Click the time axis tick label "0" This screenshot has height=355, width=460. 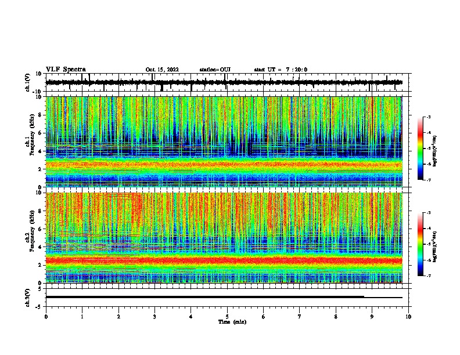click(x=46, y=317)
